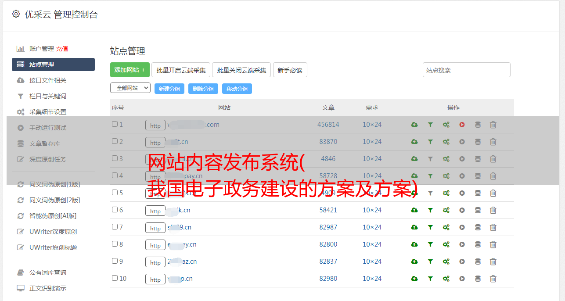Click the gears icon in row 6
This screenshot has width=565, height=301.
click(x=446, y=210)
